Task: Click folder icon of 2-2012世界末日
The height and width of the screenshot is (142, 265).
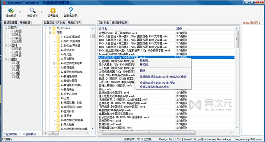Action: tap(58, 46)
